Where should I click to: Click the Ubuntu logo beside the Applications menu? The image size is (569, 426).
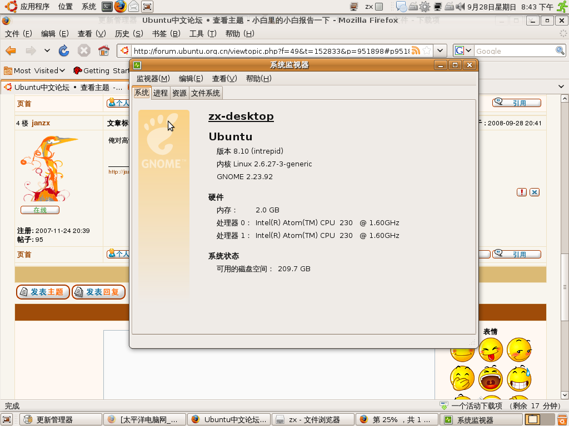(11, 7)
